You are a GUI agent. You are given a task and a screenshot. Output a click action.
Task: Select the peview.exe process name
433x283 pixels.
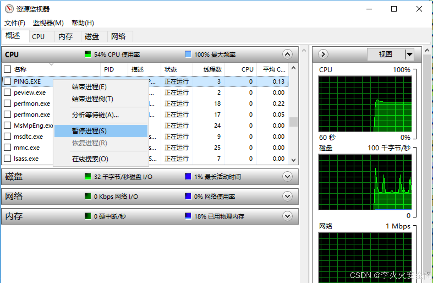pos(30,92)
